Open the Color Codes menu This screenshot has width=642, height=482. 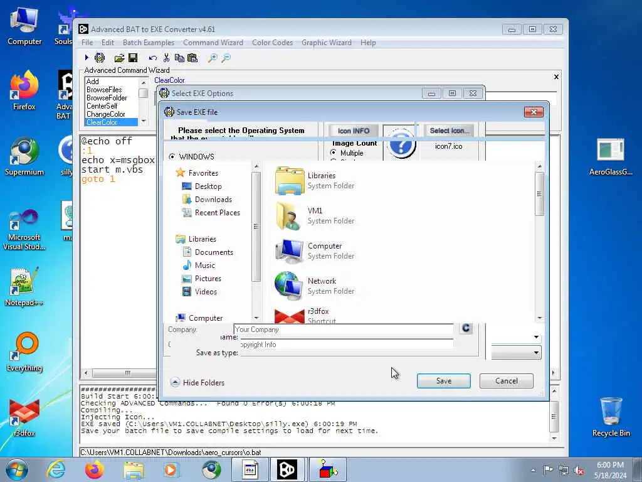pos(272,43)
